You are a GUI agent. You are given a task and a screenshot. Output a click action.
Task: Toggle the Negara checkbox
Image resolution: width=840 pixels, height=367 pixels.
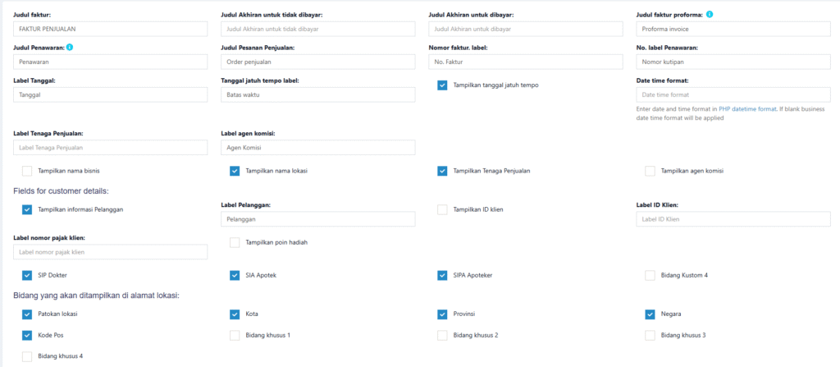click(x=650, y=314)
